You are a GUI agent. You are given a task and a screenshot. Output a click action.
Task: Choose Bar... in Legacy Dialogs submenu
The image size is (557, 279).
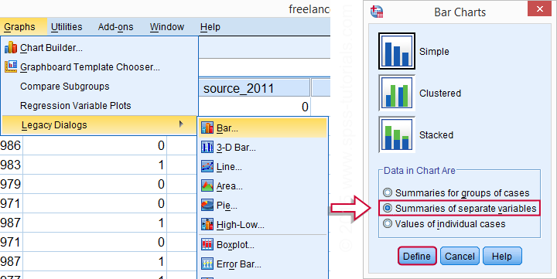(x=262, y=128)
